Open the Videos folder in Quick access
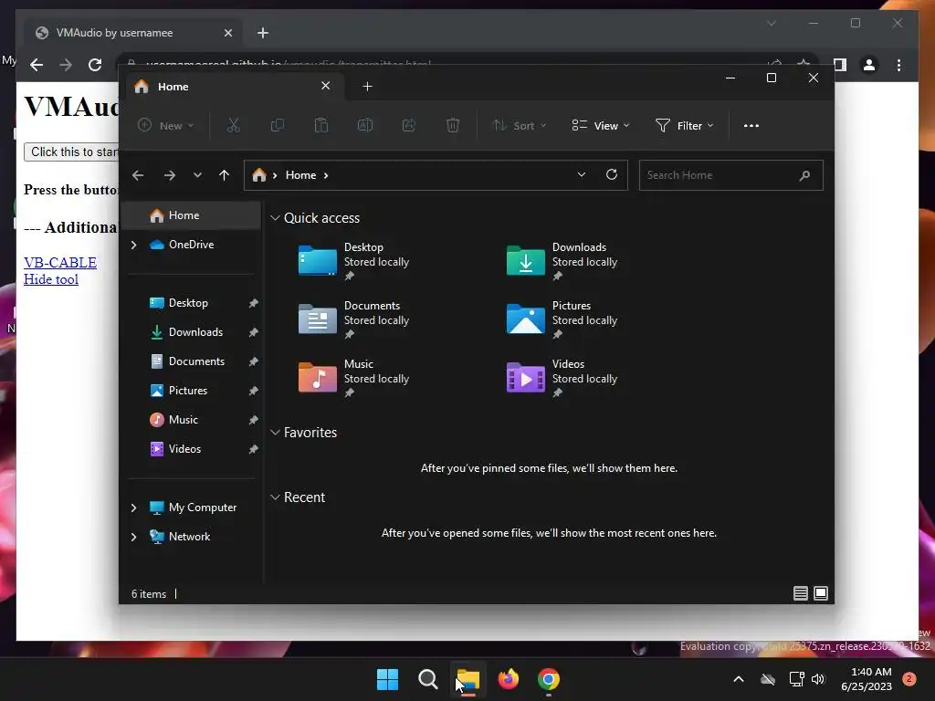The height and width of the screenshot is (701, 935). click(562, 378)
